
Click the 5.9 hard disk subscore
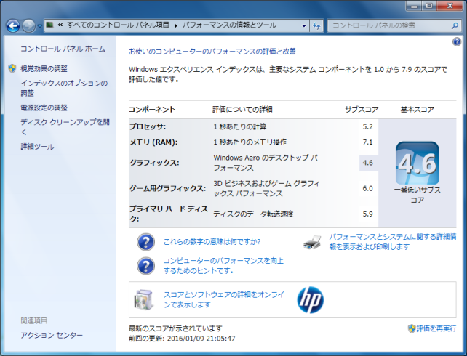[368, 214]
